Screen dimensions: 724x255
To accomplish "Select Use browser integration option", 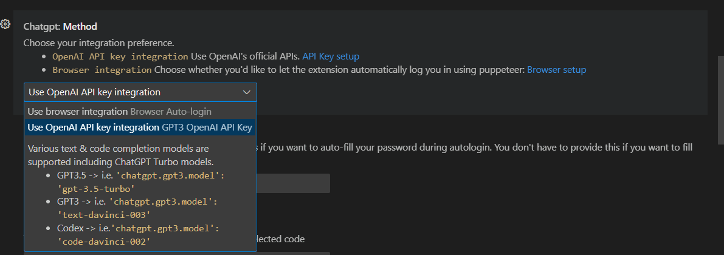I will pyautogui.click(x=140, y=111).
